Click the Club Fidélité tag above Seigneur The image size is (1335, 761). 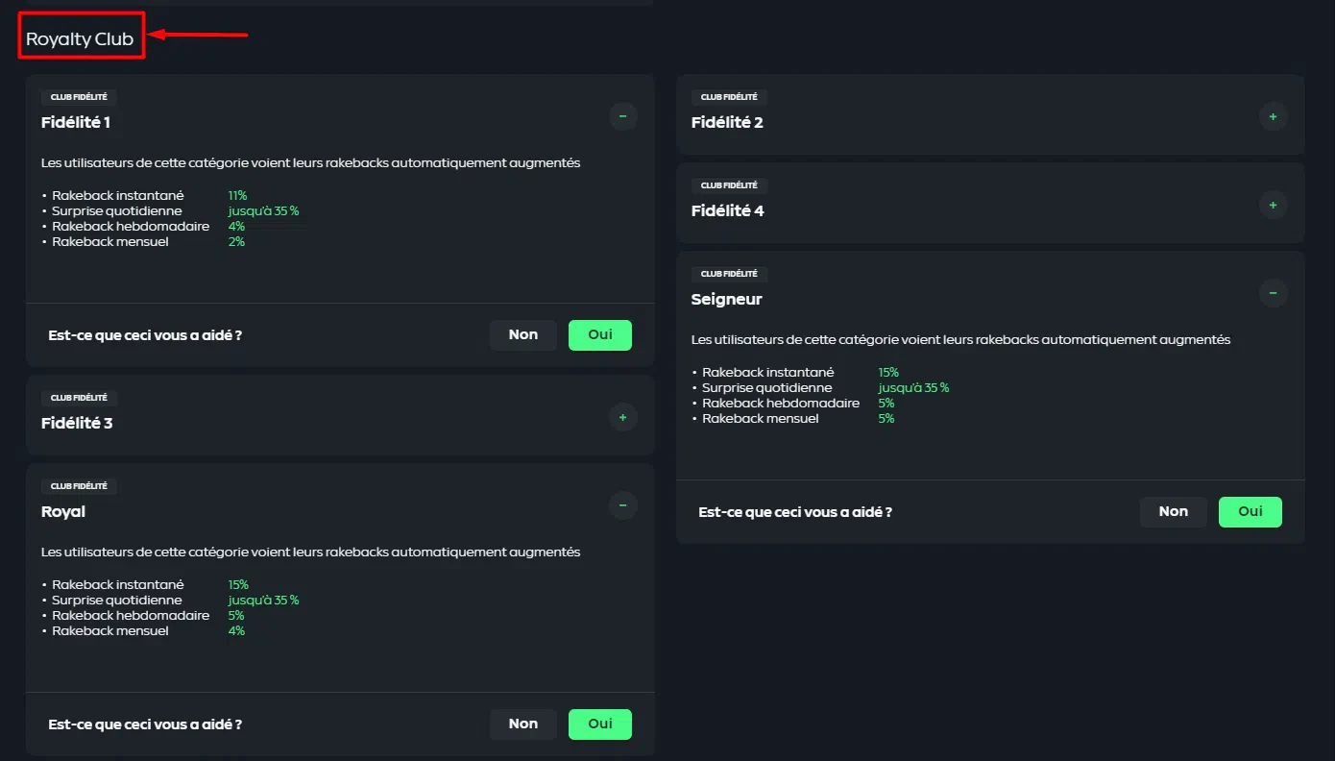click(729, 274)
